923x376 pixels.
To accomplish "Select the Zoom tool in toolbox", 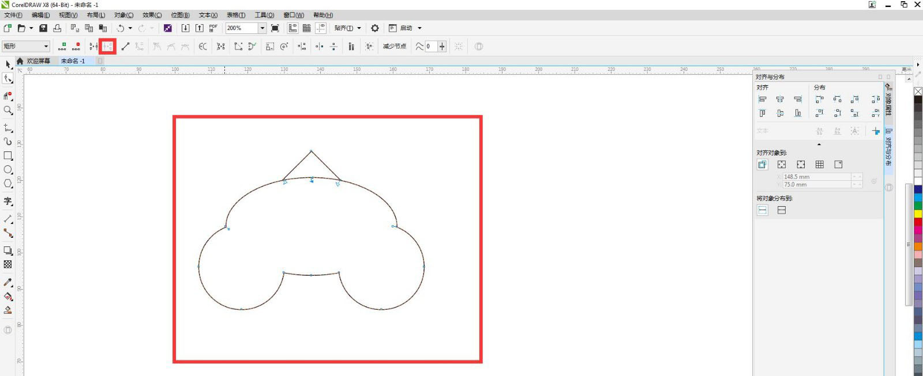I will [8, 111].
